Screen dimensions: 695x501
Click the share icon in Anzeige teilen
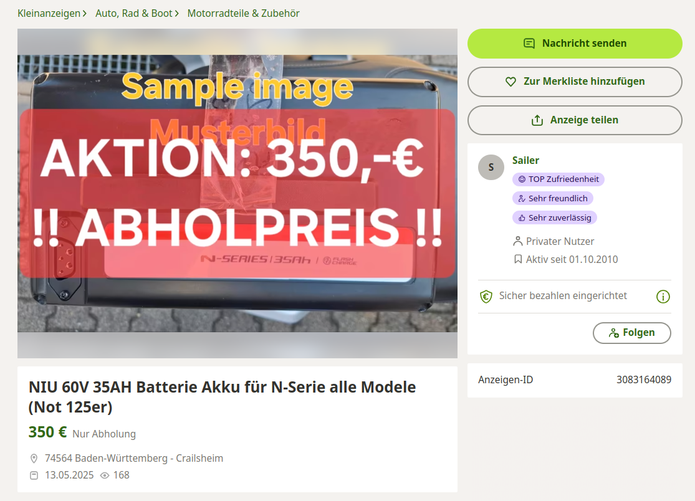point(537,120)
